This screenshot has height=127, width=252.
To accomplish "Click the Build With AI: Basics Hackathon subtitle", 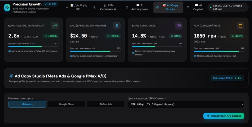I will pyautogui.click(x=31, y=10).
